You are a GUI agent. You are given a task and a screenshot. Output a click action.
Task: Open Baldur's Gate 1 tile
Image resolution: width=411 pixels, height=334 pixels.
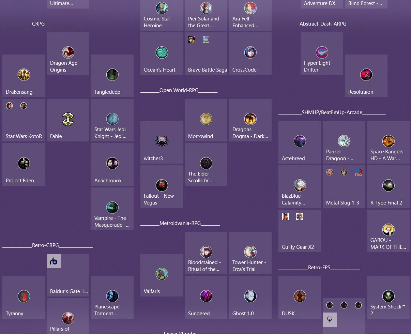(x=68, y=275)
